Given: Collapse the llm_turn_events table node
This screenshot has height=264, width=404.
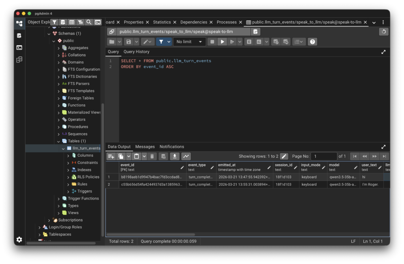Looking at the screenshot, I should pyautogui.click(x=63, y=148).
